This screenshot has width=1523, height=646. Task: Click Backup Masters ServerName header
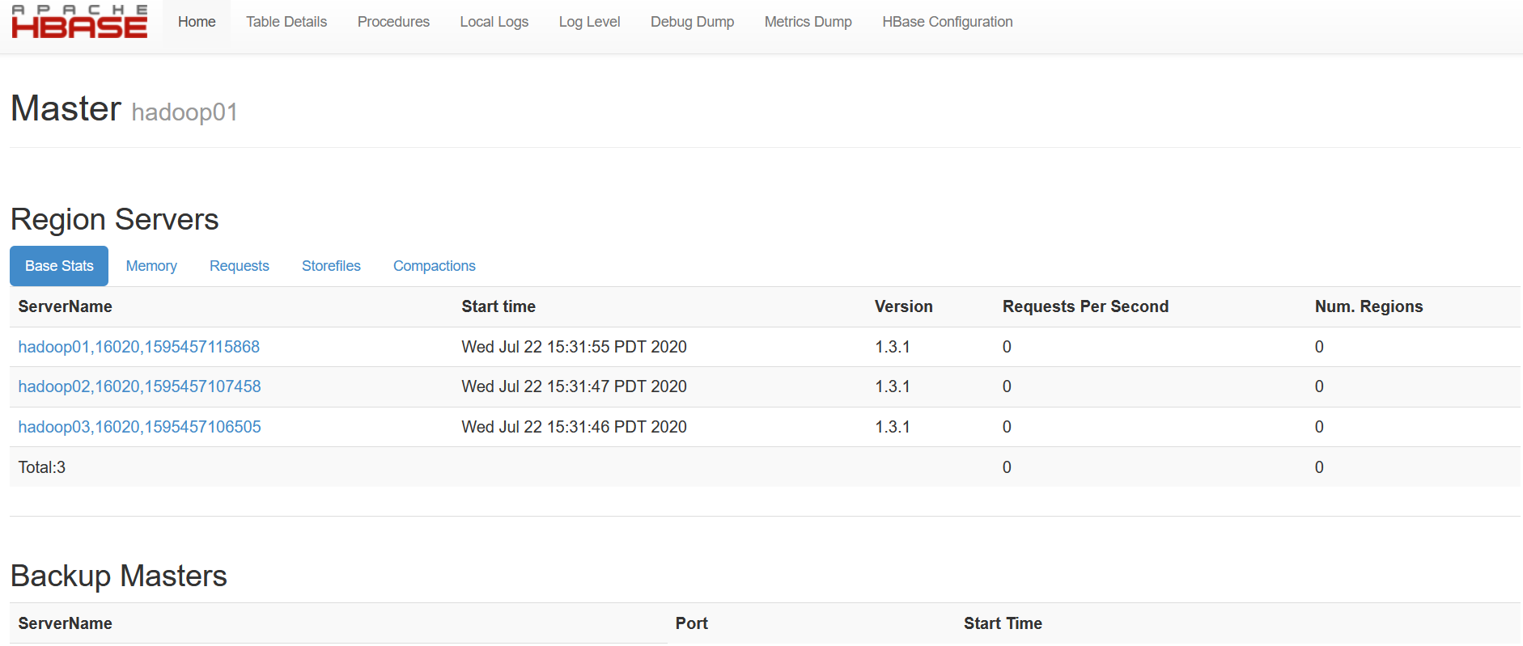click(65, 623)
